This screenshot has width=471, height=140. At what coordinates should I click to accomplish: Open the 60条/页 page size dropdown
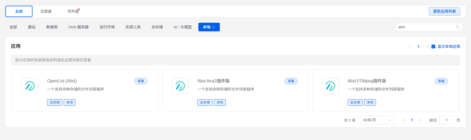pos(377,120)
